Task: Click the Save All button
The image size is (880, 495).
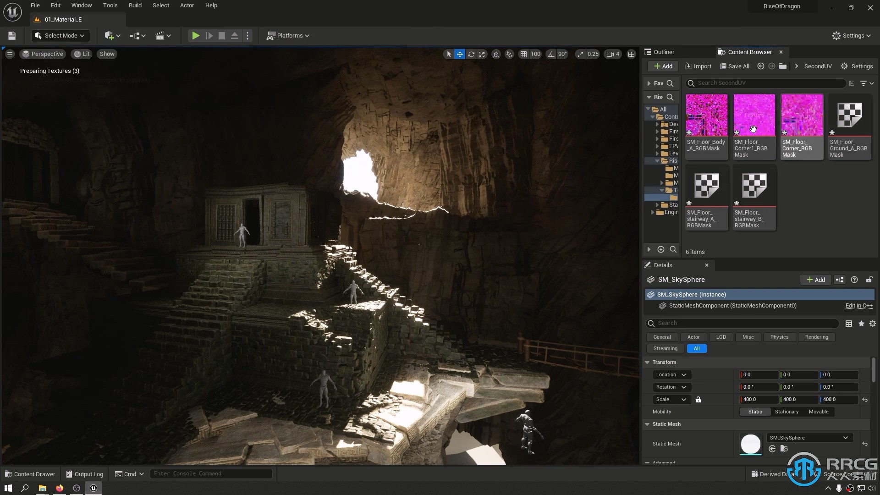Action: pyautogui.click(x=734, y=66)
